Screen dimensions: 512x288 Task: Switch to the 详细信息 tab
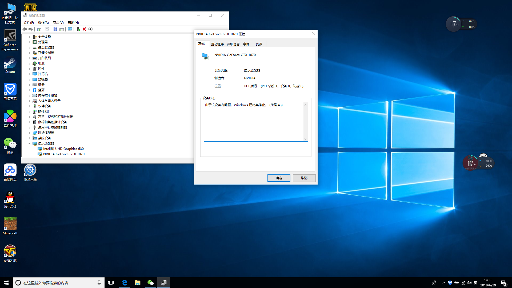point(233,44)
